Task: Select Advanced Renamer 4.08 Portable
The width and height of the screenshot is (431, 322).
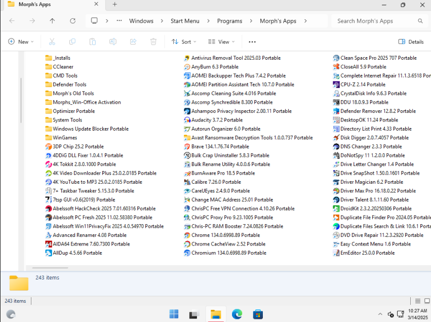Action: (86, 235)
